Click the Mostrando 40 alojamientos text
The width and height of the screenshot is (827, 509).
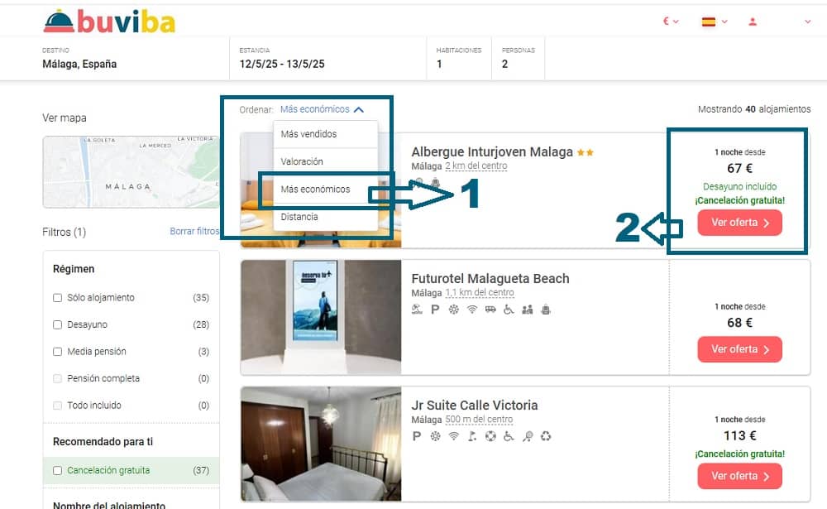(754, 109)
